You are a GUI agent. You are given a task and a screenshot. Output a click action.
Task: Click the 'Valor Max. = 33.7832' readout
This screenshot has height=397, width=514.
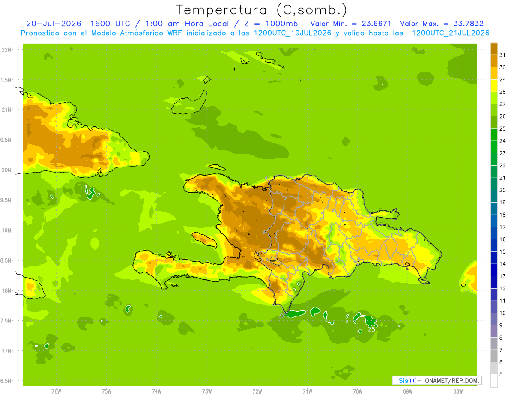(x=442, y=24)
